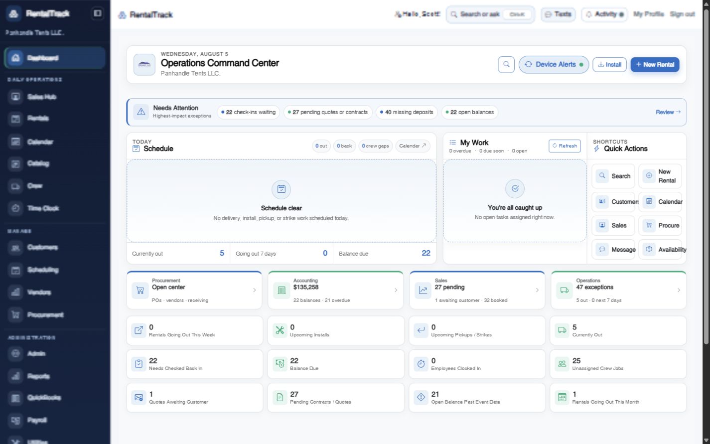
Task: Expand the Sales 27 pending card chevron
Action: 537,290
